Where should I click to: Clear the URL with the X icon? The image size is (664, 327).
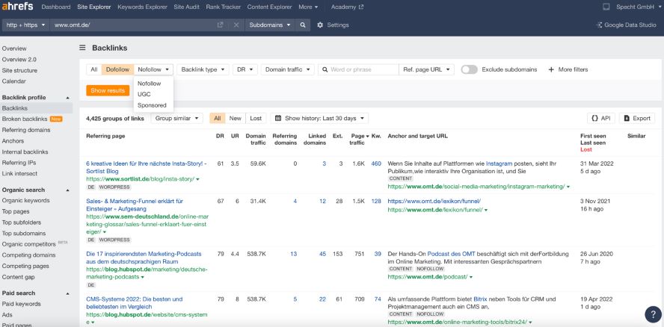click(236, 25)
